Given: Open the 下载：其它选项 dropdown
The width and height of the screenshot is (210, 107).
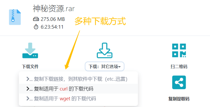Looking at the screenshot, I should tap(104, 66).
